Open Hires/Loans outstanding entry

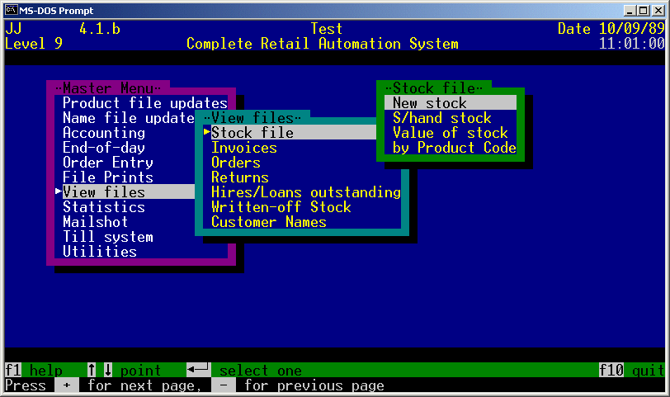coord(305,192)
